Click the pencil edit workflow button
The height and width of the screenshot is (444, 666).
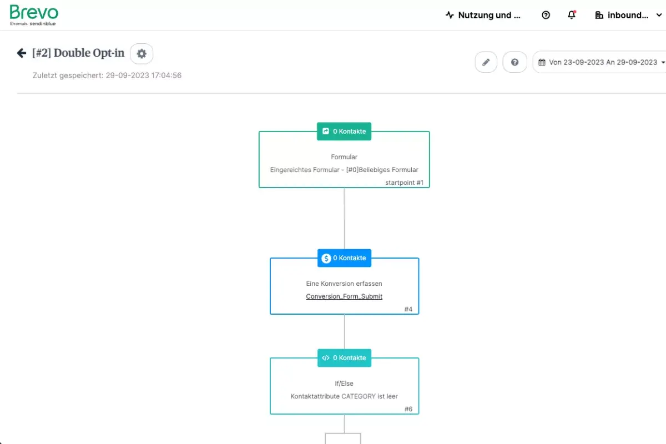486,62
